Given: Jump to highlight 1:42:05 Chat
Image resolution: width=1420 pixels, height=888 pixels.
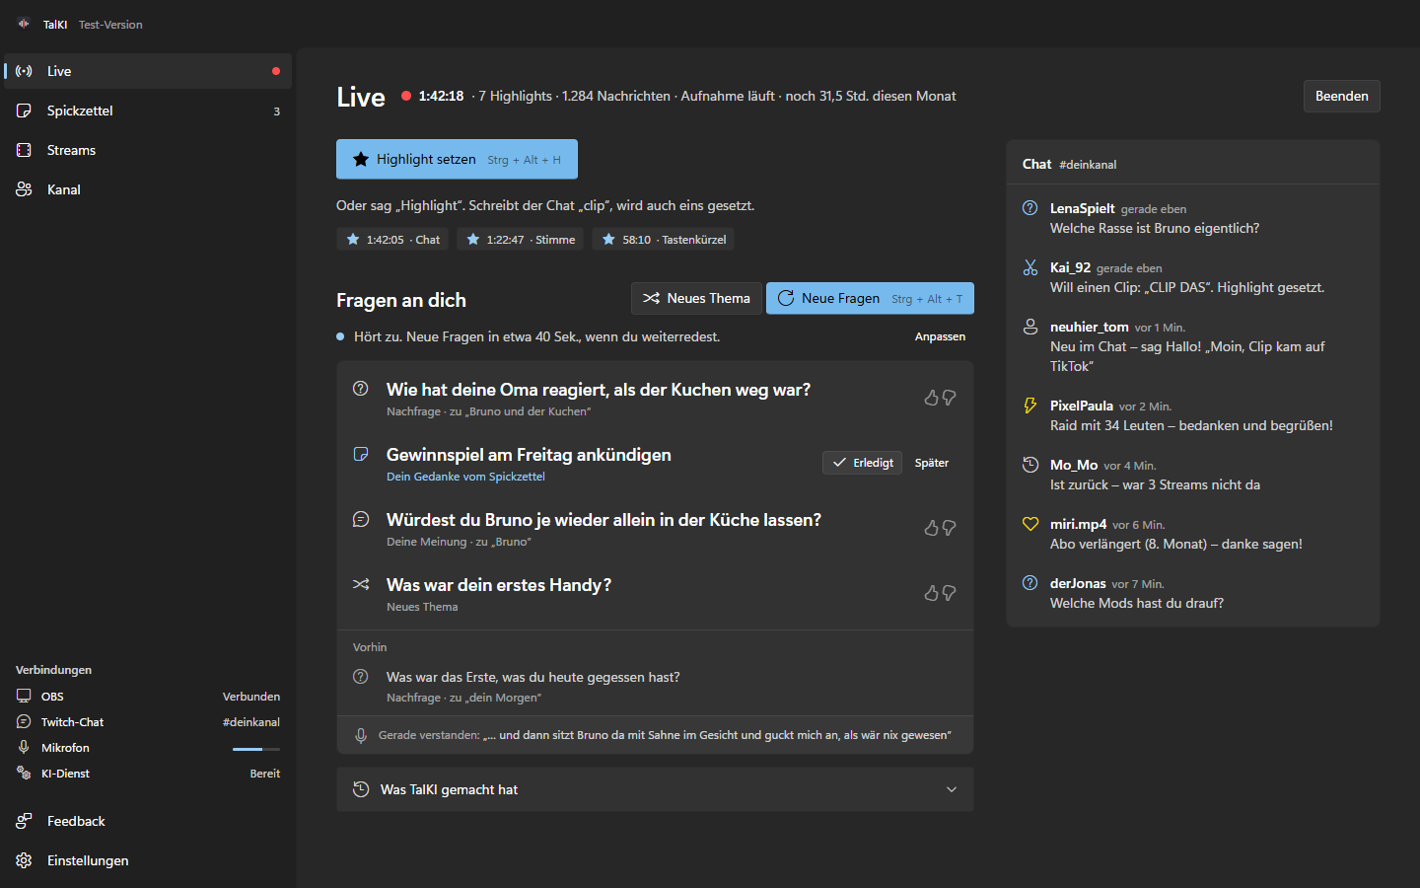Looking at the screenshot, I should (392, 240).
